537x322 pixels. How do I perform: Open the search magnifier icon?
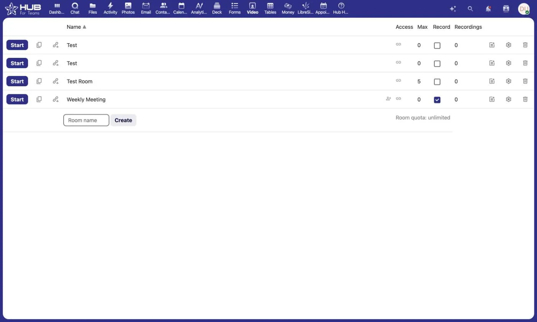tap(470, 8)
